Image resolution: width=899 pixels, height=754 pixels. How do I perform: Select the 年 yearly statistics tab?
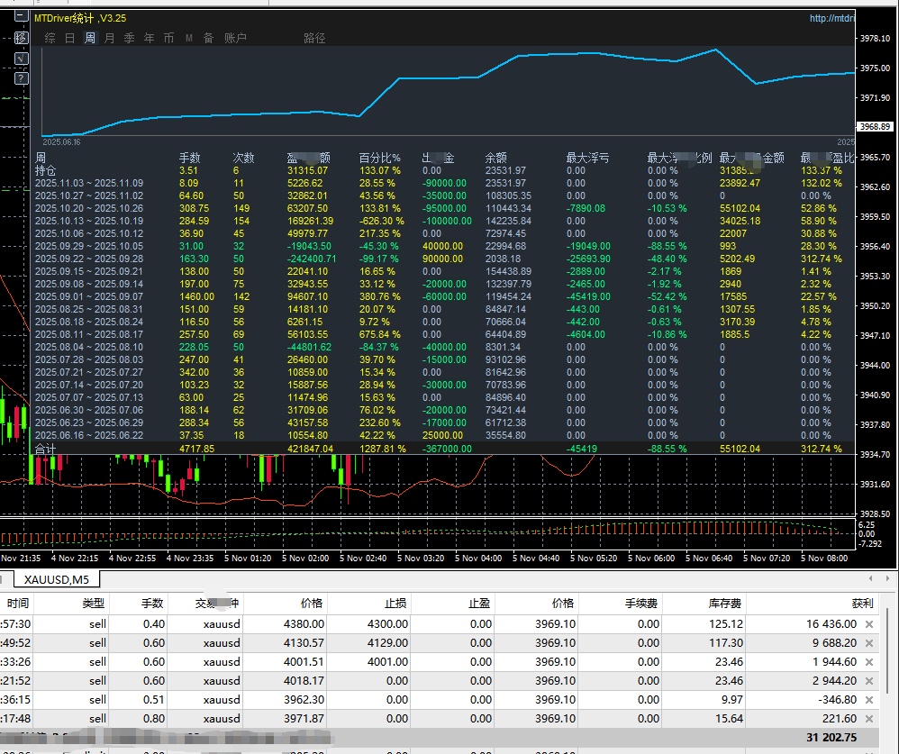click(x=149, y=38)
